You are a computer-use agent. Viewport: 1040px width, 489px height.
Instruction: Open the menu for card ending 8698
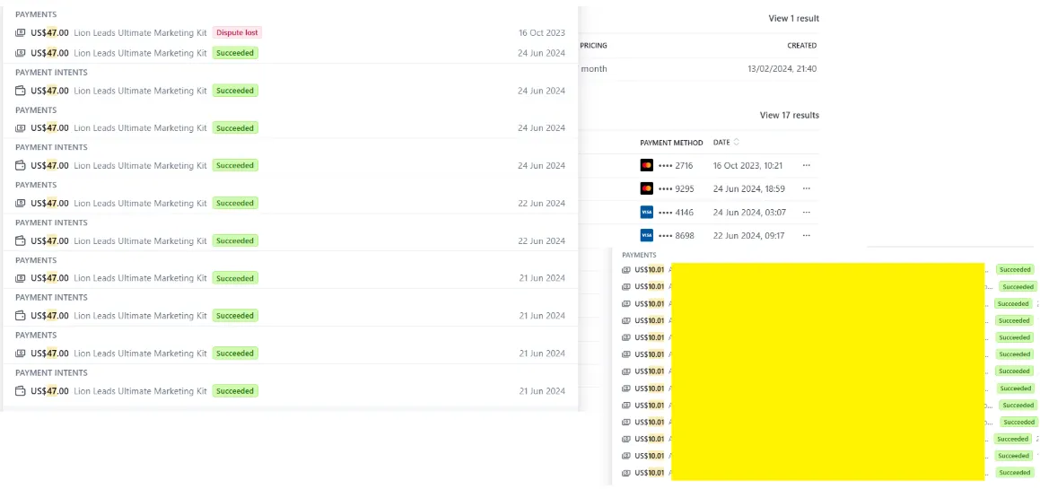coord(806,235)
